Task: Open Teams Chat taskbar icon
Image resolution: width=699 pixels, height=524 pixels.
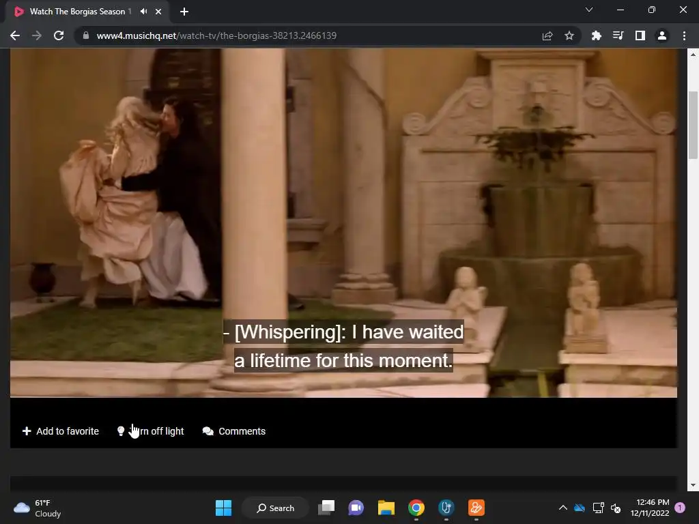Action: [x=356, y=508]
